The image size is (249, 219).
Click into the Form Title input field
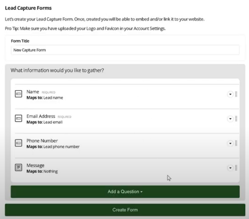(125, 50)
